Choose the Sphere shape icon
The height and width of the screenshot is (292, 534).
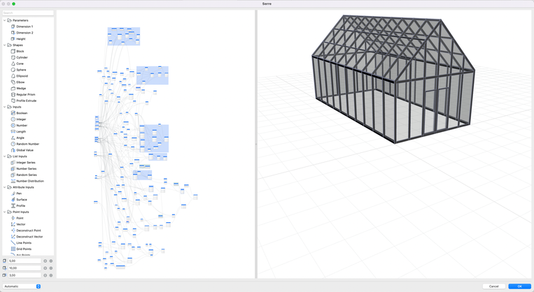(x=13, y=70)
